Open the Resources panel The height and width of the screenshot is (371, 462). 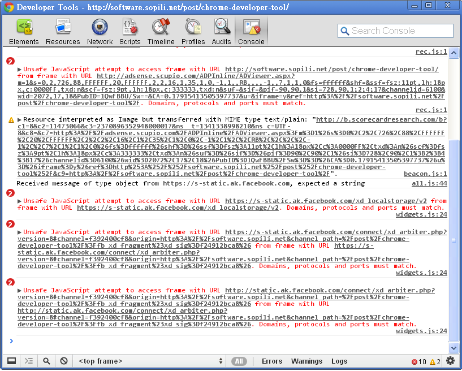(x=63, y=32)
